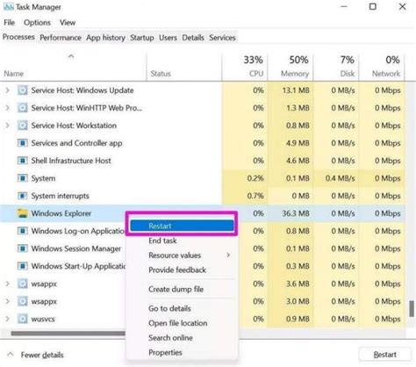Click the Fewer details link

(x=42, y=355)
